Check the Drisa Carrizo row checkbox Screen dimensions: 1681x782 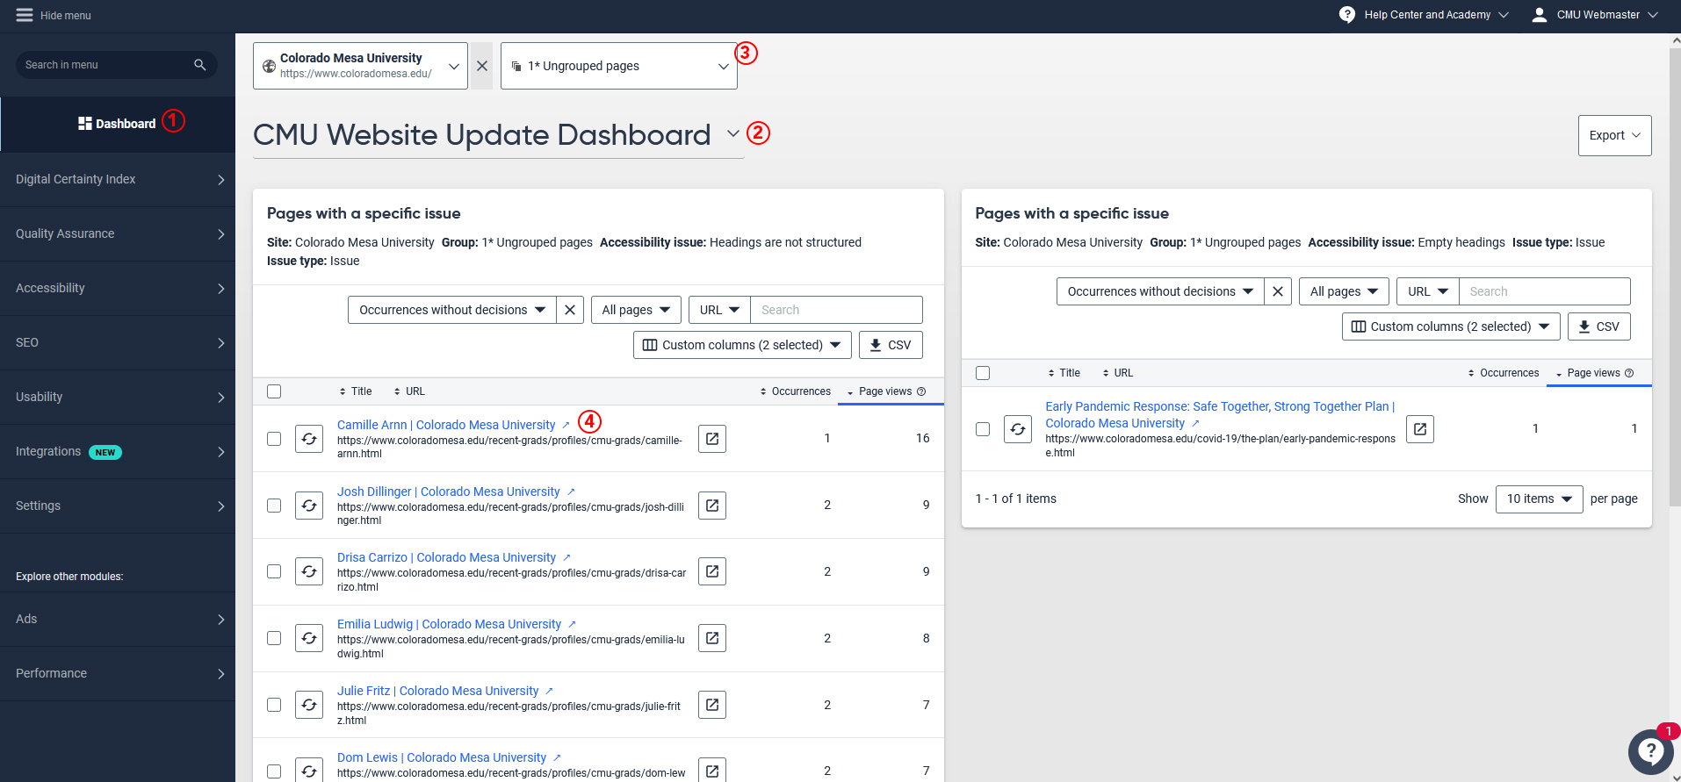[274, 571]
